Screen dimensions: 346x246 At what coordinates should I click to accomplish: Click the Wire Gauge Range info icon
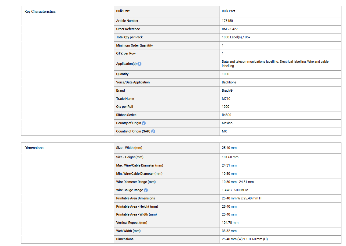click(x=146, y=190)
